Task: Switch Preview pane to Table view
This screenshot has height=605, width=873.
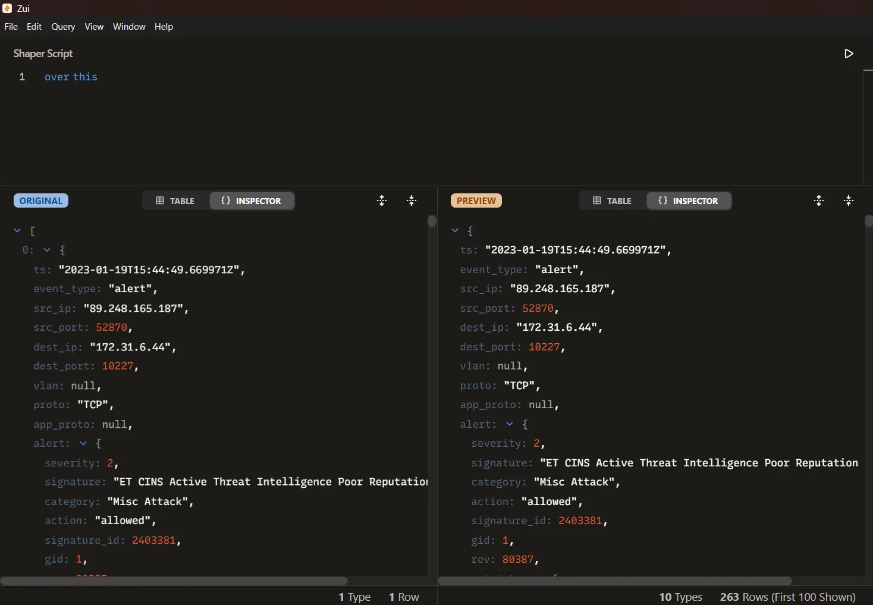Action: coord(612,200)
